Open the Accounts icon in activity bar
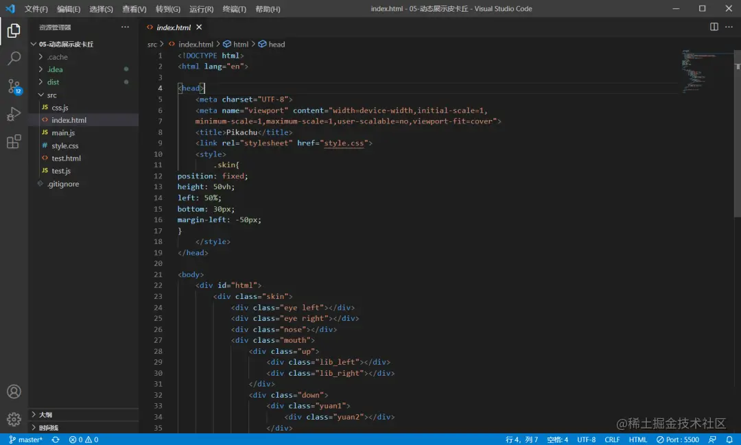The height and width of the screenshot is (445, 741). click(14, 392)
